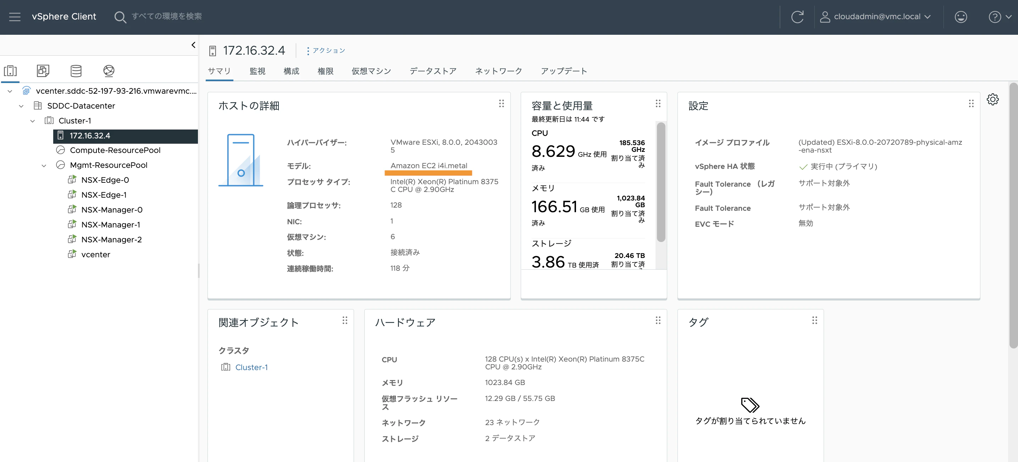Click the 23 ネットワーク hardware value
The image size is (1018, 462).
pyautogui.click(x=512, y=423)
